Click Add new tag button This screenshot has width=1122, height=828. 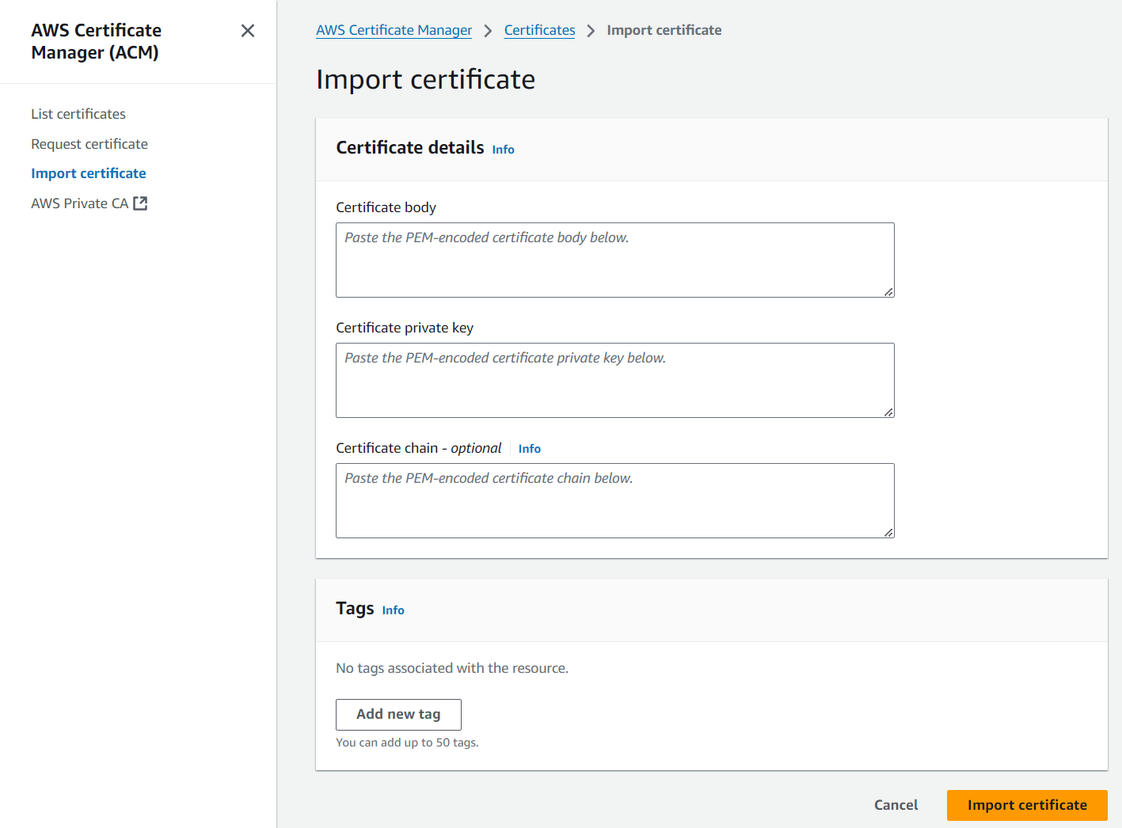(x=398, y=715)
